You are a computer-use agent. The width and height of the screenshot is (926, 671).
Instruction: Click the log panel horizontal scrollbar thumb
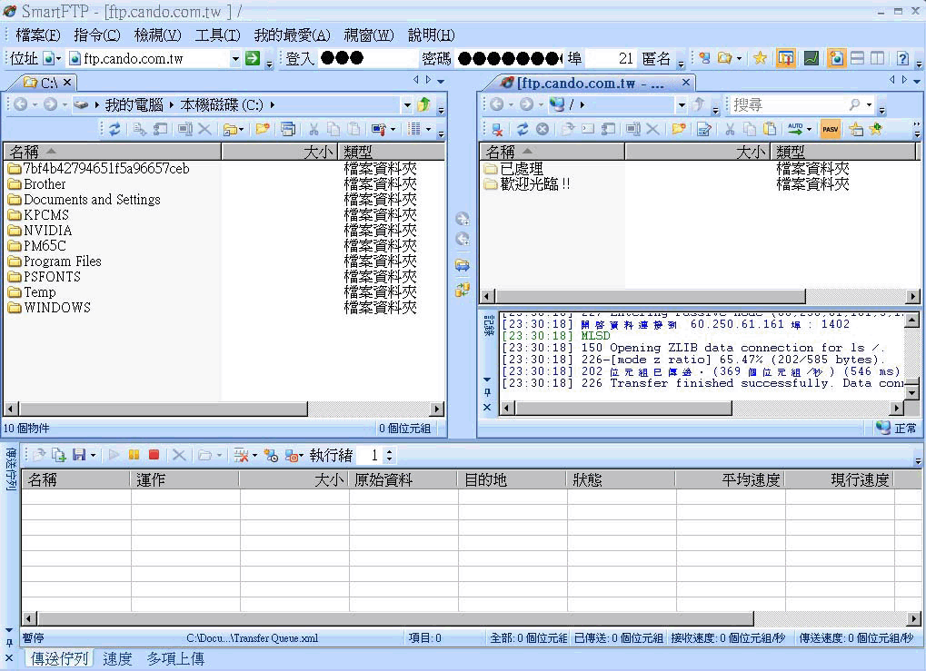[x=623, y=407]
